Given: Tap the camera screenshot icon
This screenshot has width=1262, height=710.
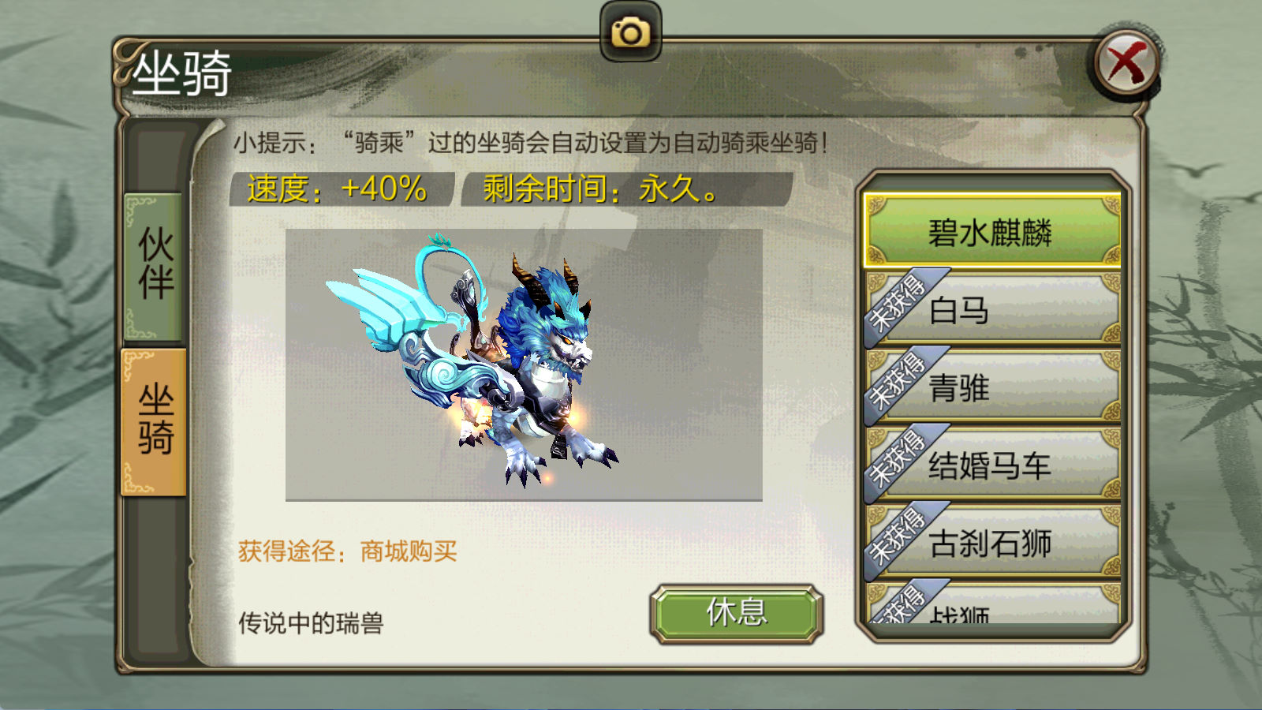Looking at the screenshot, I should [630, 32].
